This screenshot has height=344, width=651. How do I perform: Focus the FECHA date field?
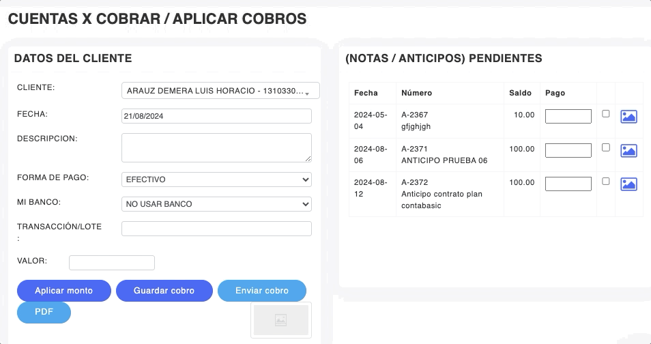216,116
